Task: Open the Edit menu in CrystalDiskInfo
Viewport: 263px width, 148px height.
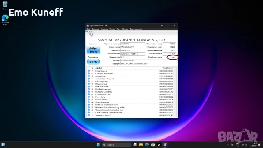Action: click(96, 29)
